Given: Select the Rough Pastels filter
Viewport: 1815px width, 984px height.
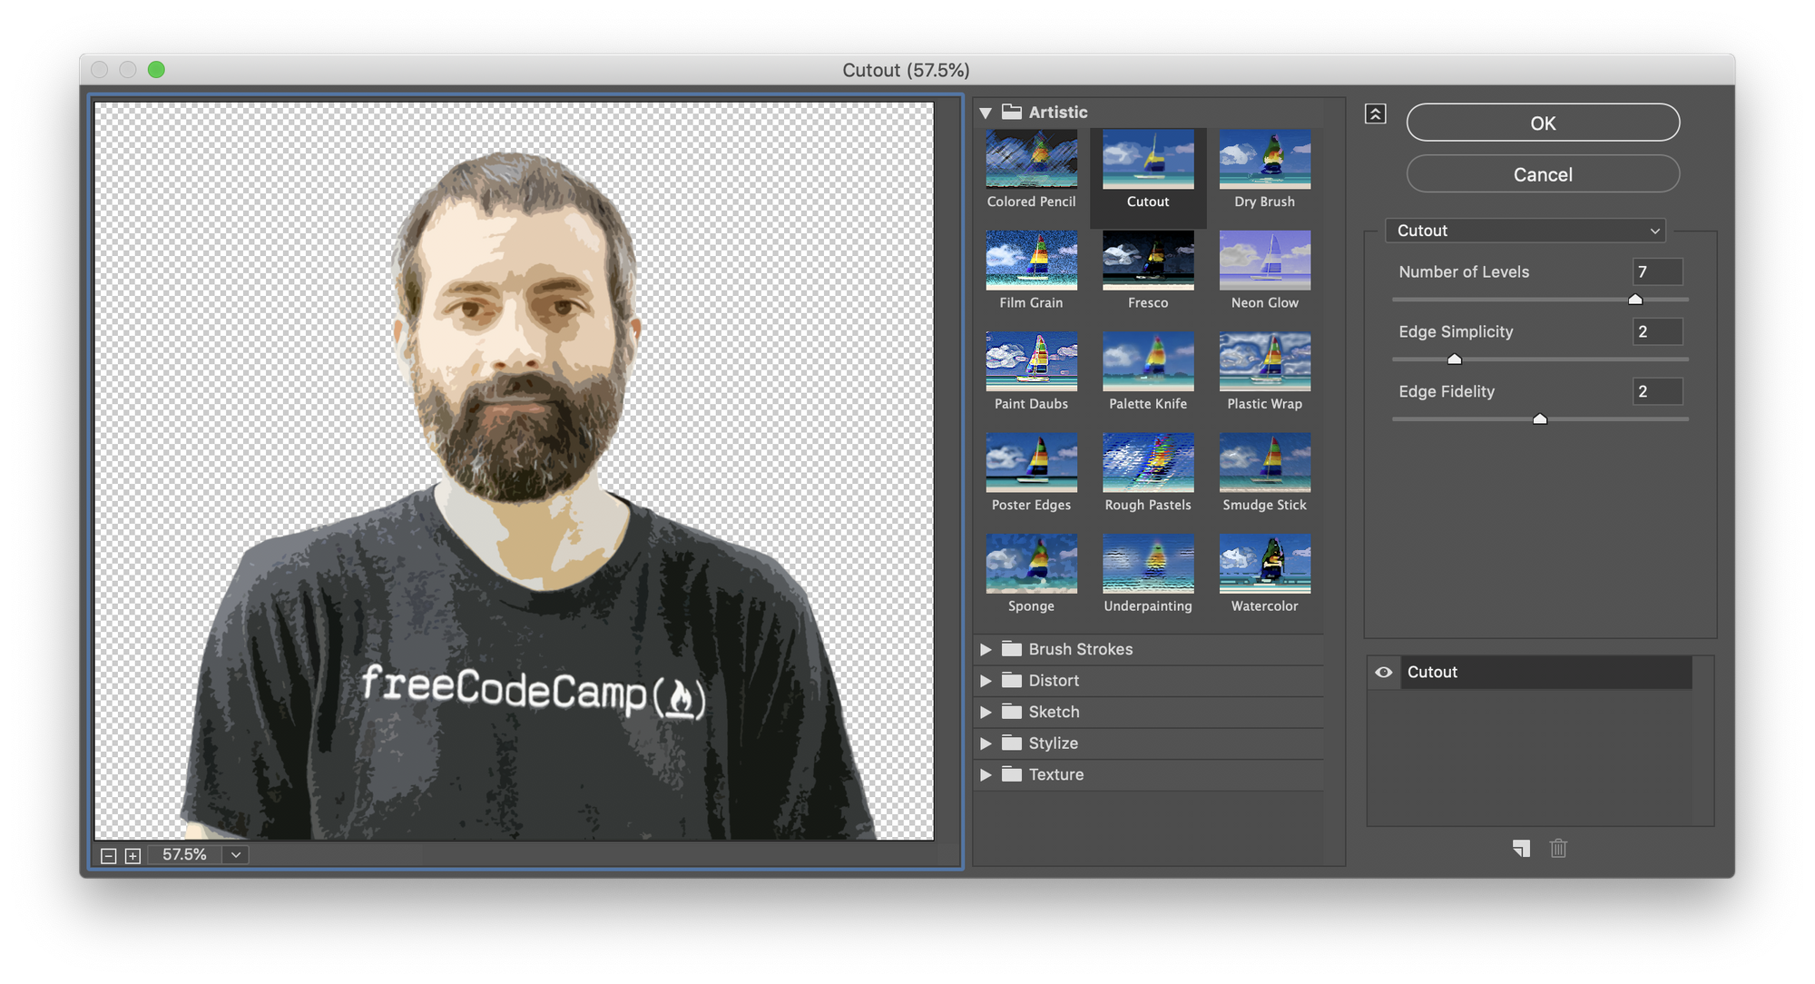Looking at the screenshot, I should pos(1148,462).
